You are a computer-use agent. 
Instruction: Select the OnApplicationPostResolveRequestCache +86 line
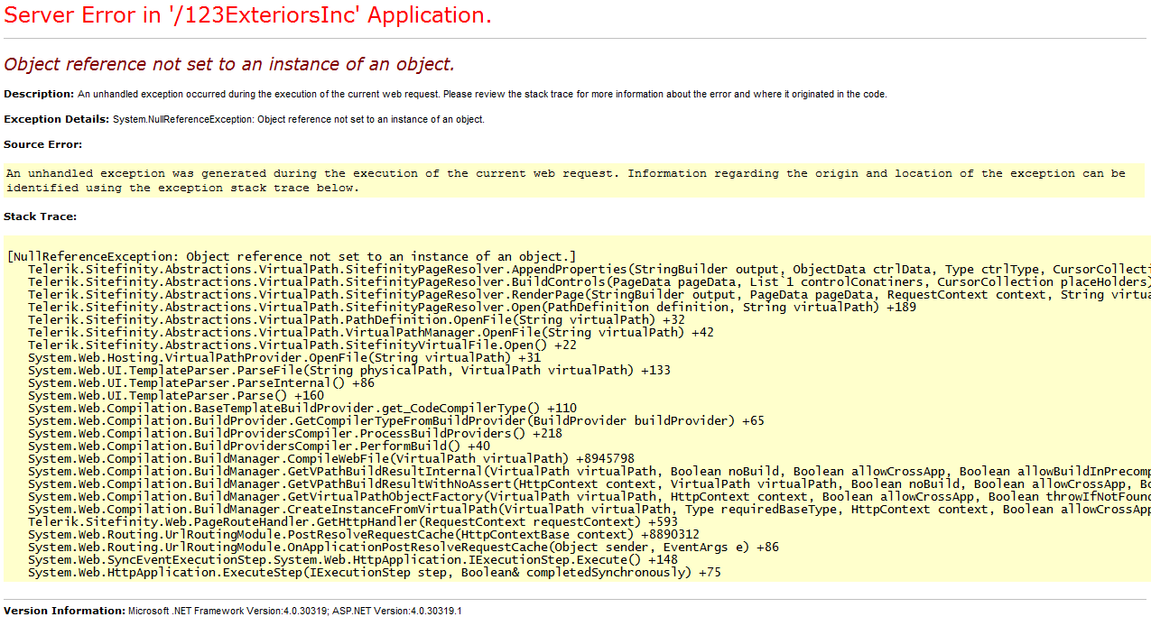click(404, 547)
